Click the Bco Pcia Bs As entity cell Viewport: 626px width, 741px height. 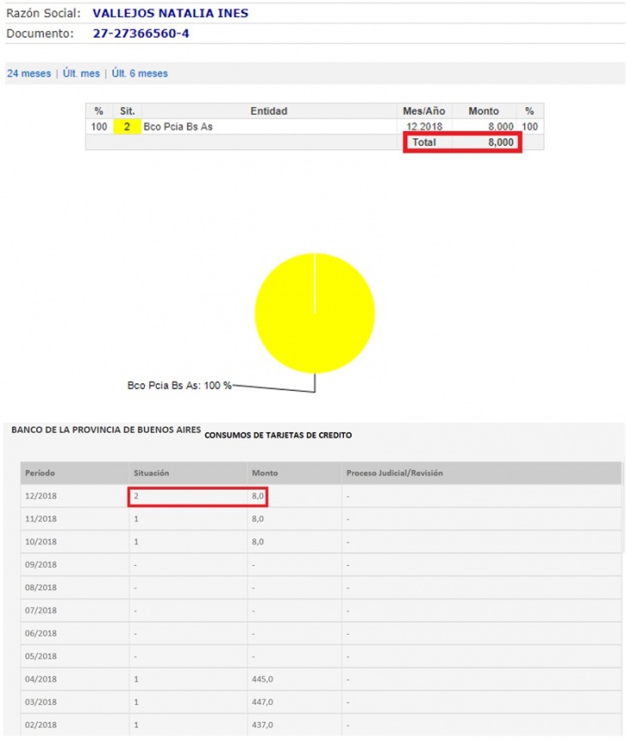point(268,127)
